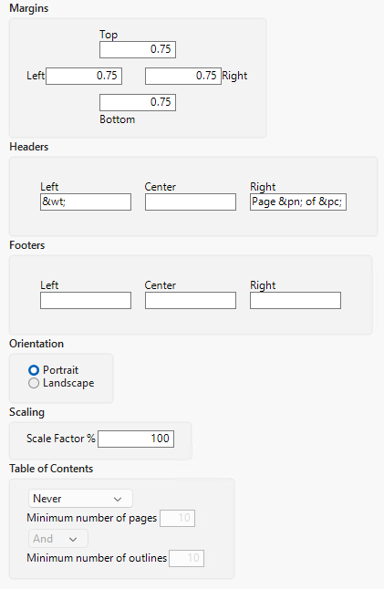Click the Scaling section heading

click(26, 412)
